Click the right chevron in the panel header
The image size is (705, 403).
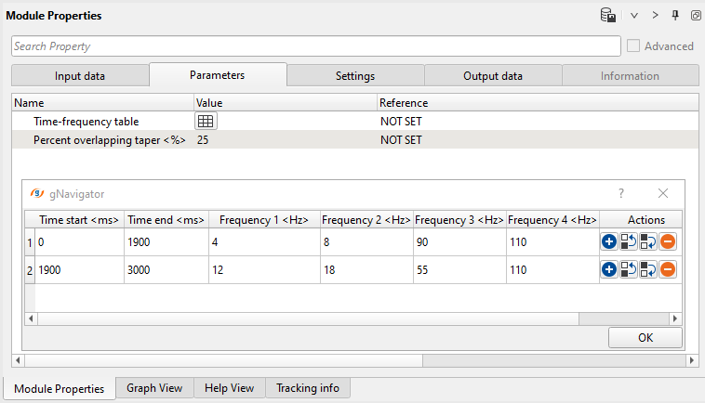(x=655, y=16)
